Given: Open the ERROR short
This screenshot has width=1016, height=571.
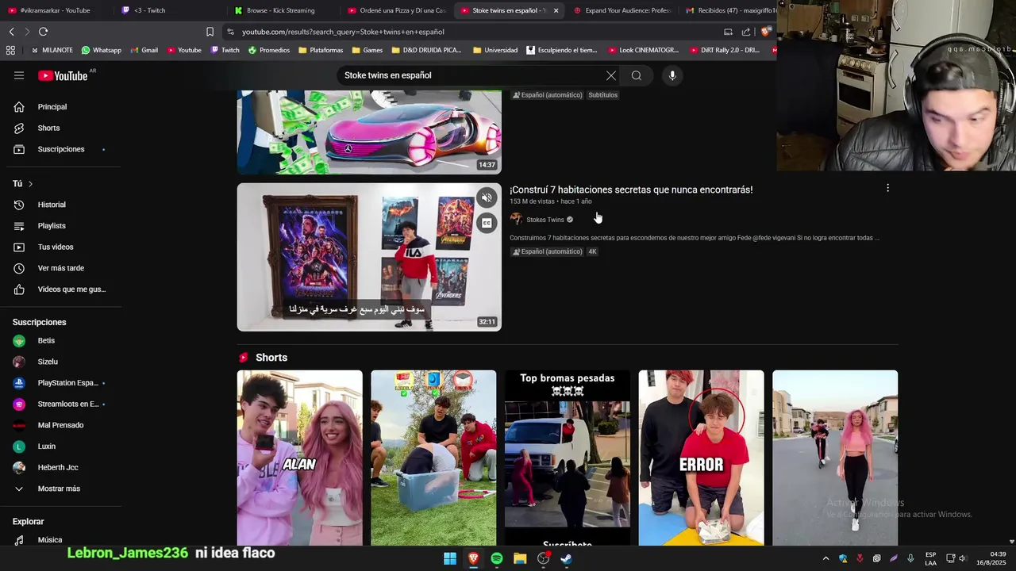Looking at the screenshot, I should (x=702, y=458).
